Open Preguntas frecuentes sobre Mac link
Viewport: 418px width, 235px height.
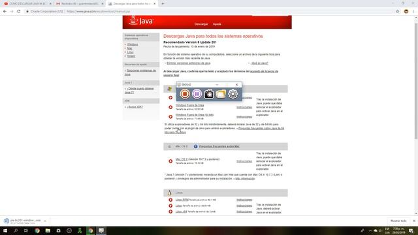(219, 146)
